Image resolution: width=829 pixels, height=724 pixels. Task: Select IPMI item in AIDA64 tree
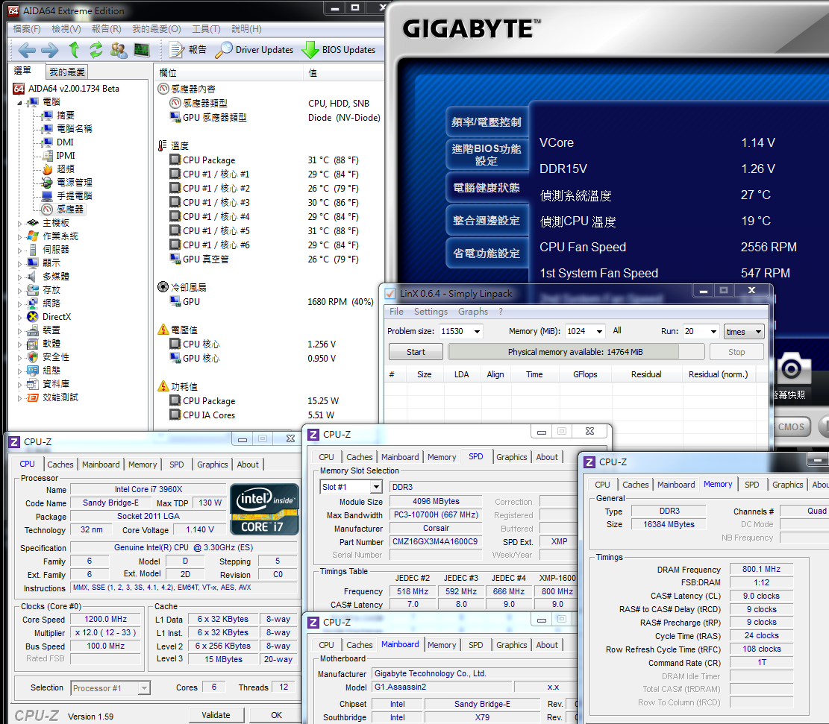(66, 155)
